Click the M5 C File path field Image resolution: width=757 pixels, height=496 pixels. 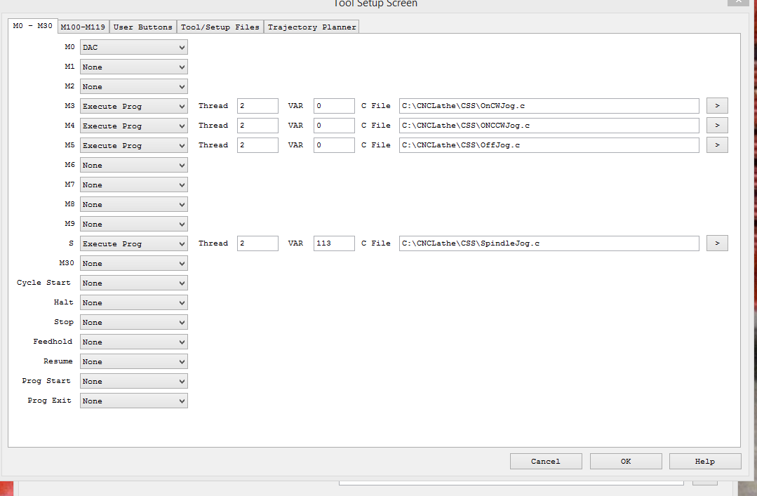(549, 145)
